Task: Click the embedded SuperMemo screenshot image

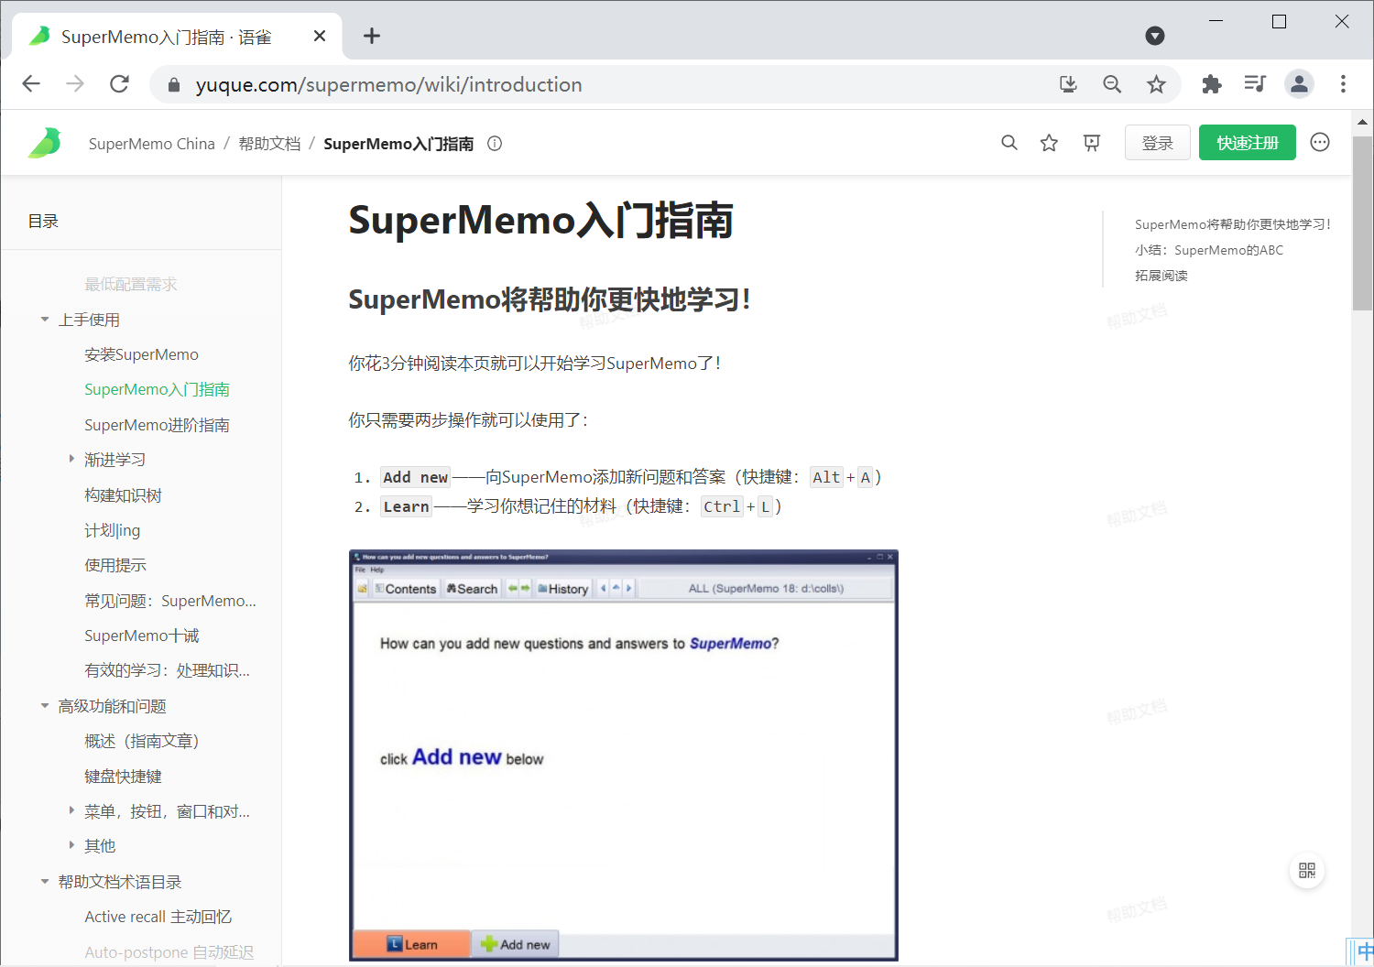Action: tap(623, 755)
